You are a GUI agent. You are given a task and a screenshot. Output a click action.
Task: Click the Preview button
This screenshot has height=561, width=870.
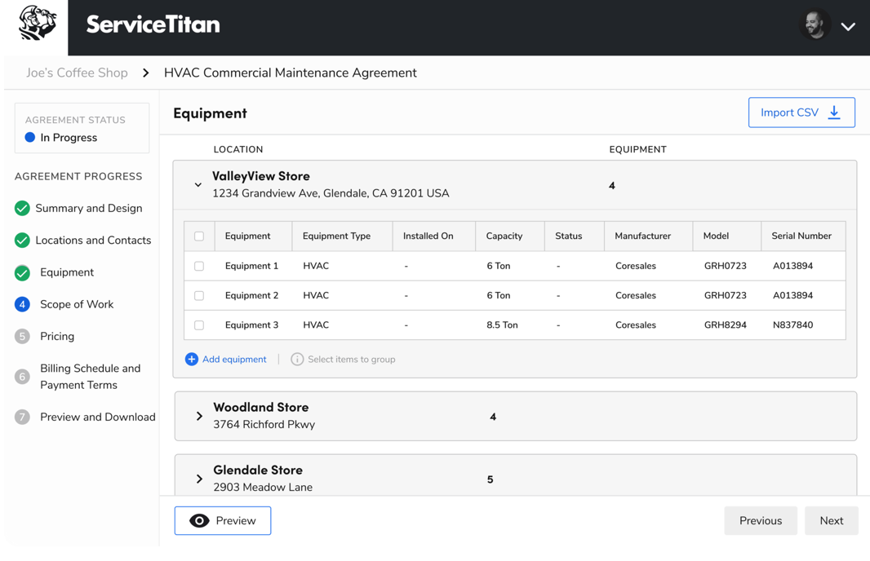tap(223, 520)
